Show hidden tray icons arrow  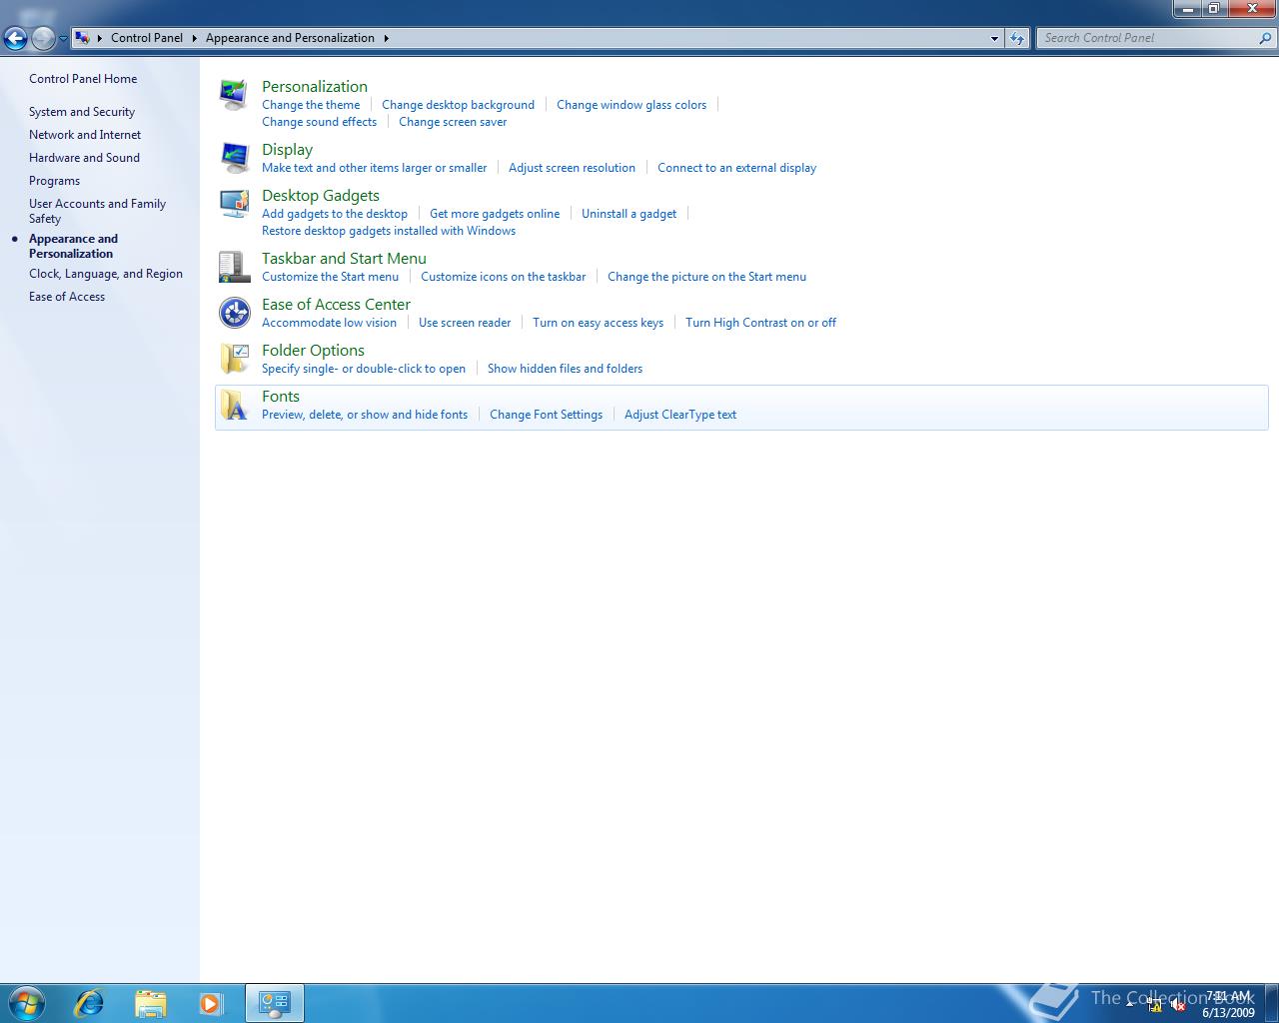click(1131, 1004)
